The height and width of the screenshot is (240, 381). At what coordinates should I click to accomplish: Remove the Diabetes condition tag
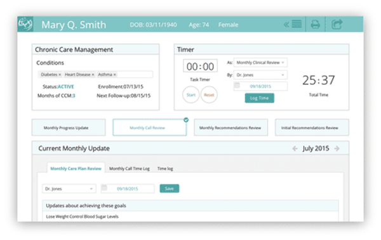pos(60,75)
